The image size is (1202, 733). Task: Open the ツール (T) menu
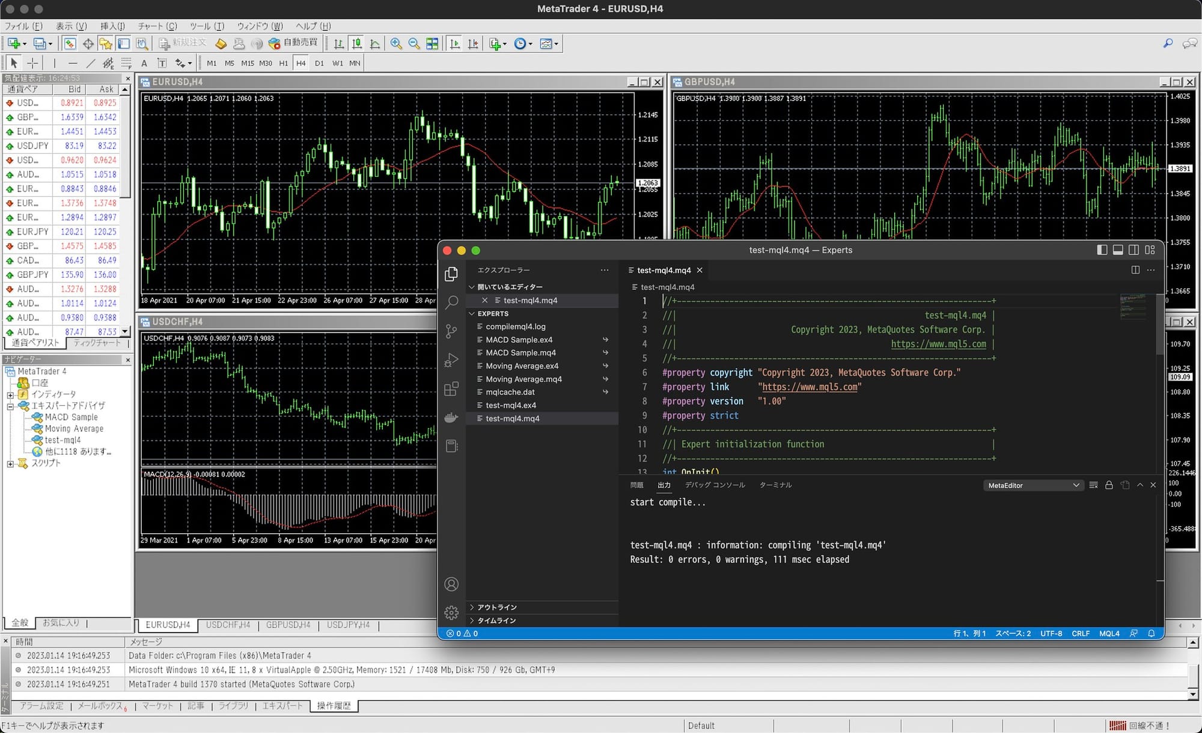[207, 26]
